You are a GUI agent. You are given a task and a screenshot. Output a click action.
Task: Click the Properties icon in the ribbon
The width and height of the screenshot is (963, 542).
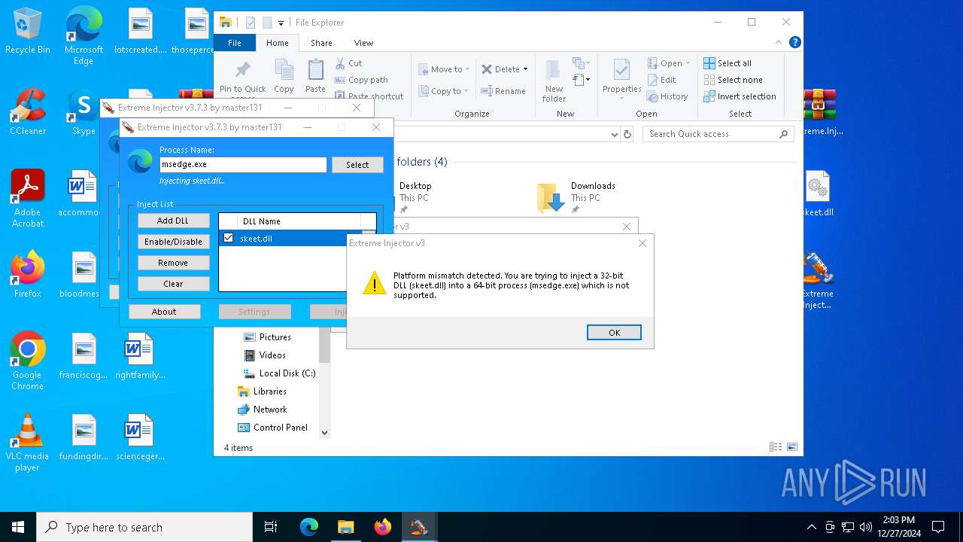(x=621, y=71)
